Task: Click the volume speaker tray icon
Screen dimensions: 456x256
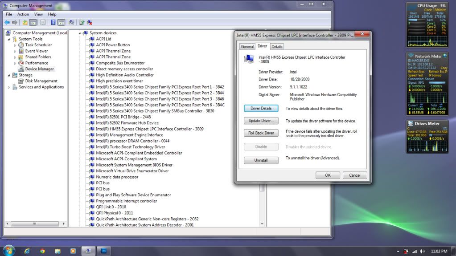Action: (x=422, y=252)
